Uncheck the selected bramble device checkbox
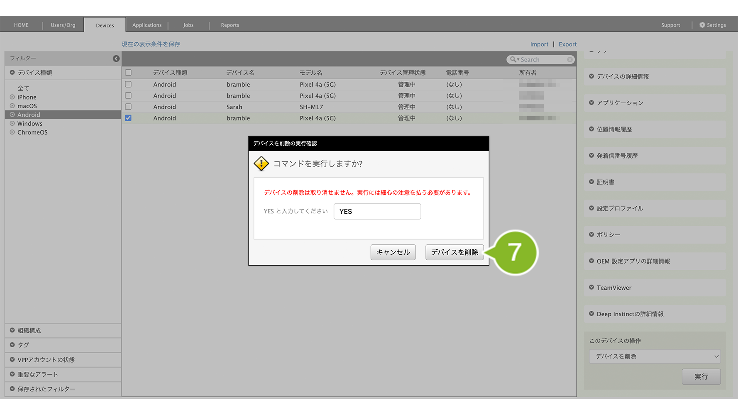The height and width of the screenshot is (415, 738). [128, 118]
